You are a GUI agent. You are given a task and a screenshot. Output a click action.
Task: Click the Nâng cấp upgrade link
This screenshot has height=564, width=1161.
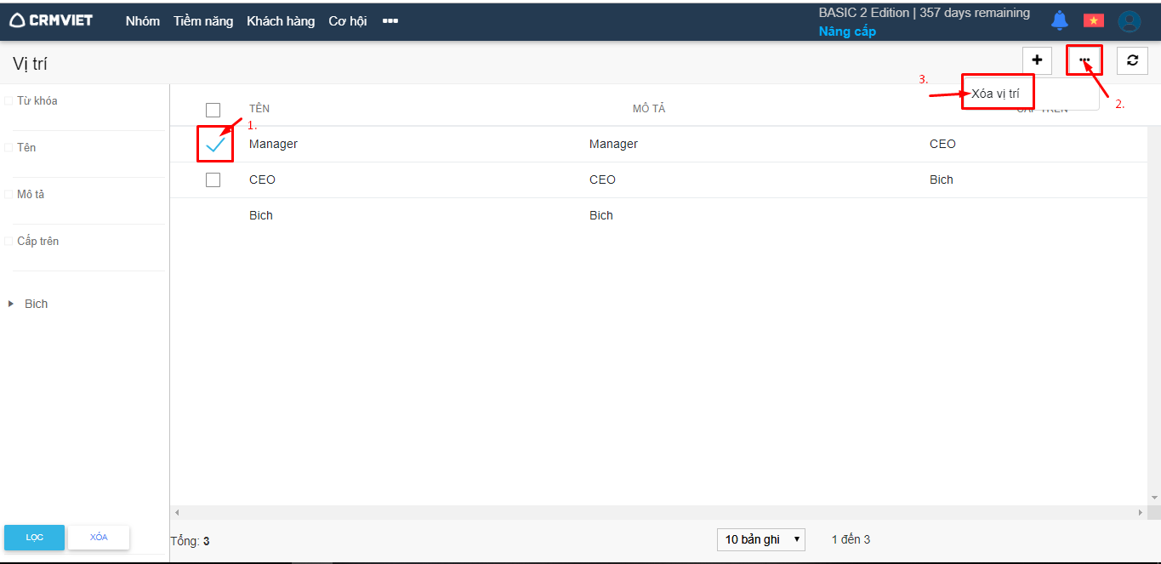(847, 31)
